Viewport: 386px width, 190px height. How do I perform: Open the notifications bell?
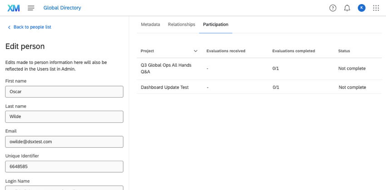[x=347, y=8]
